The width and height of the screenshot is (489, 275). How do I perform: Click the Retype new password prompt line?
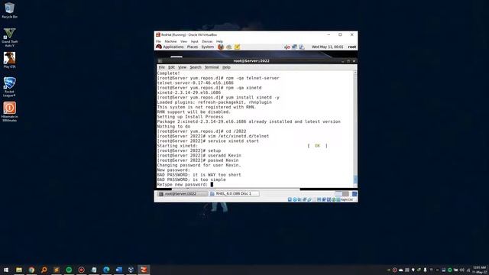coord(185,185)
